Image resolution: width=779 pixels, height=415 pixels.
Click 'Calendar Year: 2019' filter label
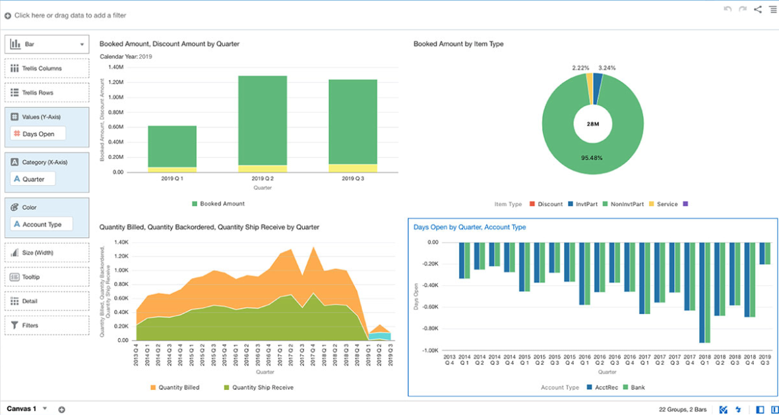click(126, 56)
